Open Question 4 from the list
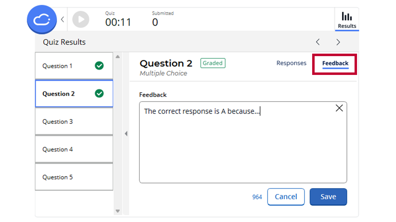Screen dimensions: 396x222 click(74, 149)
